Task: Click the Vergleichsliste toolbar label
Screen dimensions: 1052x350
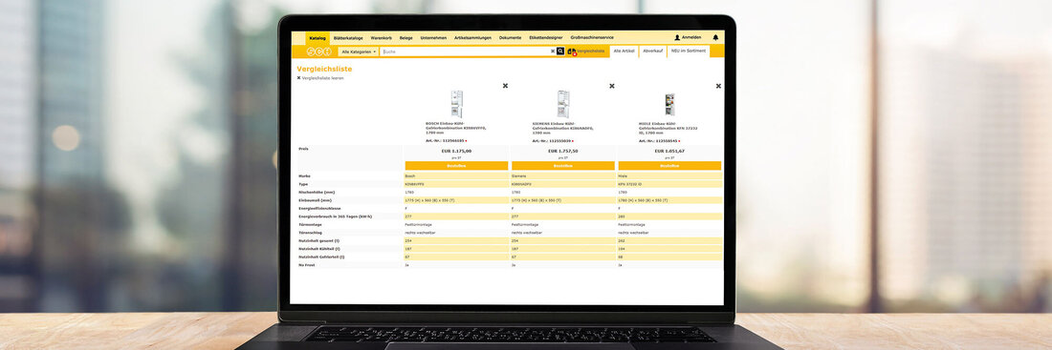Action: [590, 51]
